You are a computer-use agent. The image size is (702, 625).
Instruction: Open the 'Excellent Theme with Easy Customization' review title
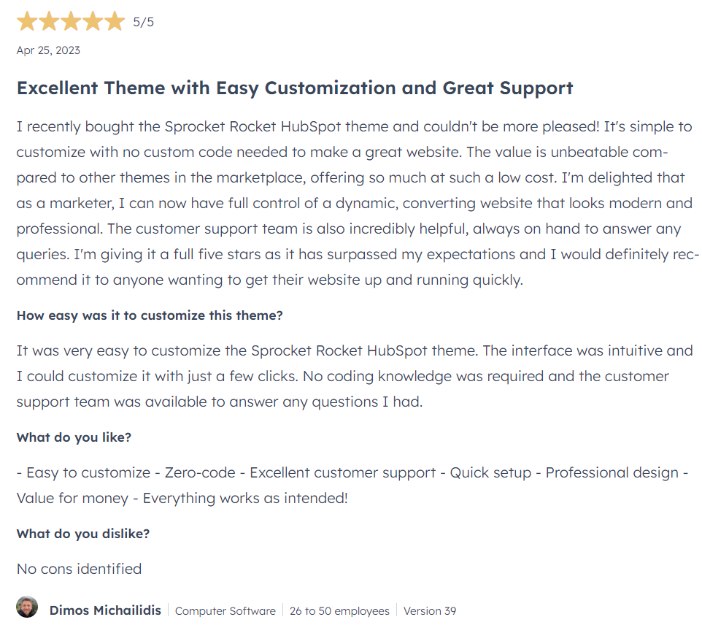point(295,88)
